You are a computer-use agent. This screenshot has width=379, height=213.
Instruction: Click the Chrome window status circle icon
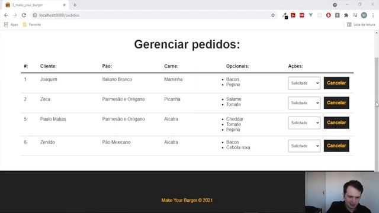pos(335,5)
